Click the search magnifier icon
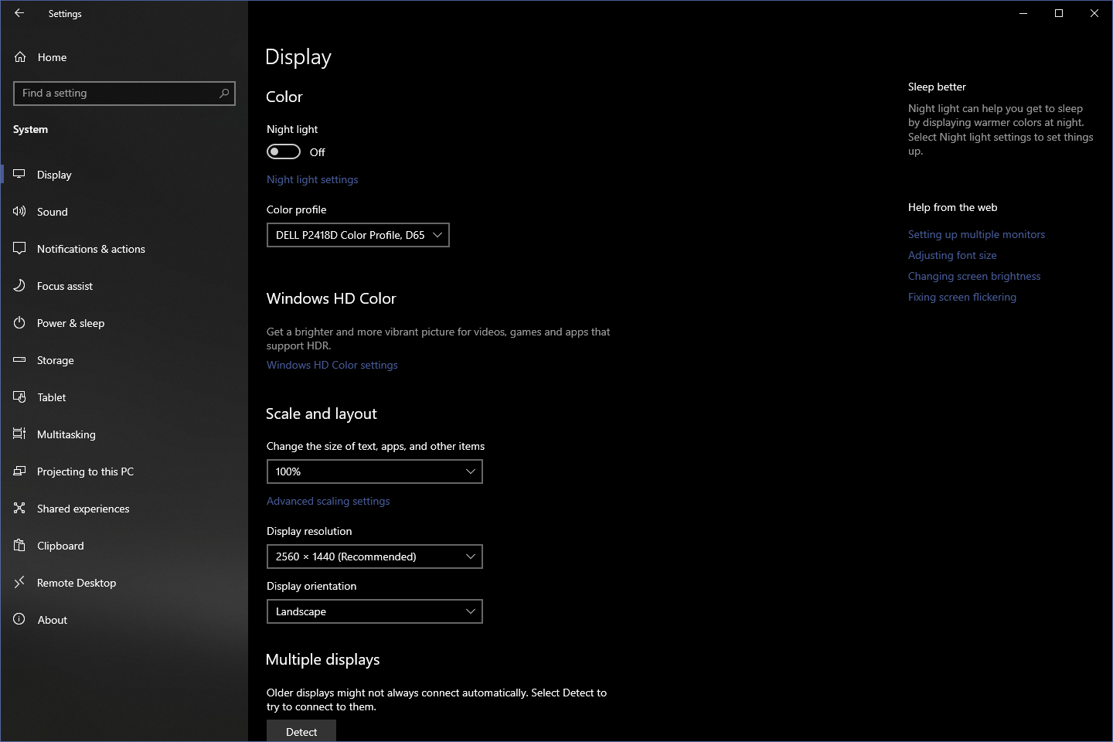 (x=224, y=93)
